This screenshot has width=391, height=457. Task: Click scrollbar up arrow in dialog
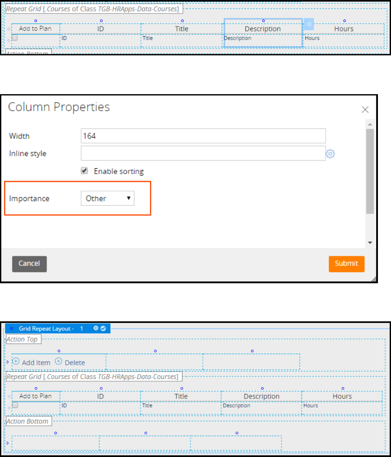pos(370,125)
